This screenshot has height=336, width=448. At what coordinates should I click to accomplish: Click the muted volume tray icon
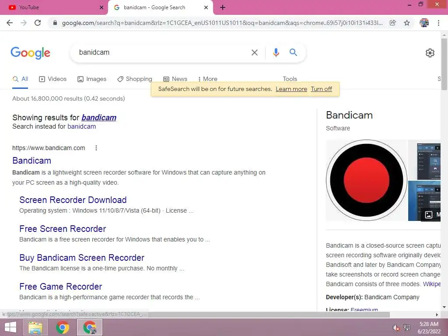click(x=396, y=328)
